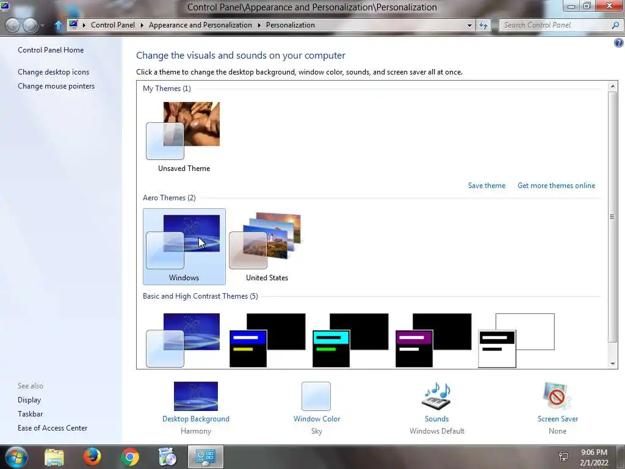The width and height of the screenshot is (625, 469).
Task: Expand the arrow before Control Panel breadcrumb
Action: (x=84, y=25)
